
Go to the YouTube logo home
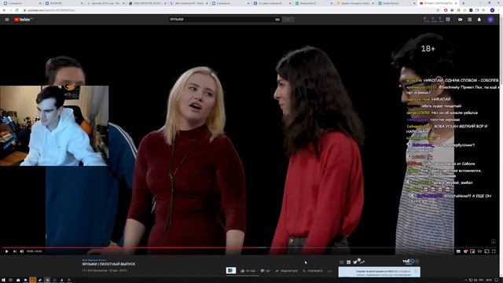coord(23,20)
